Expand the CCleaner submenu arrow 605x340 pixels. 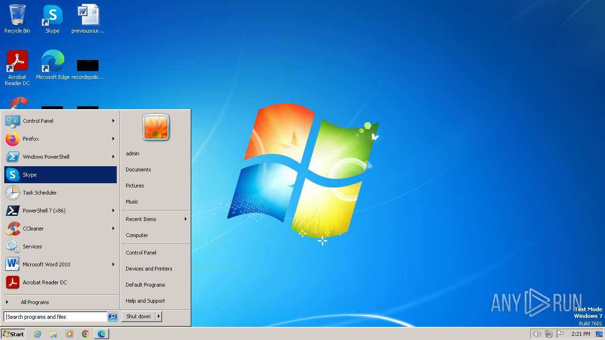113,229
